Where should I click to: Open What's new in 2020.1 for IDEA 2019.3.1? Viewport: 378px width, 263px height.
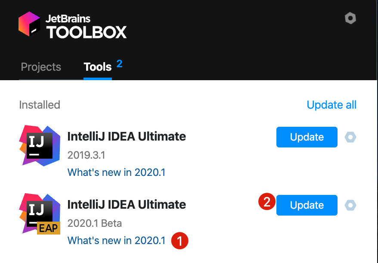point(116,172)
